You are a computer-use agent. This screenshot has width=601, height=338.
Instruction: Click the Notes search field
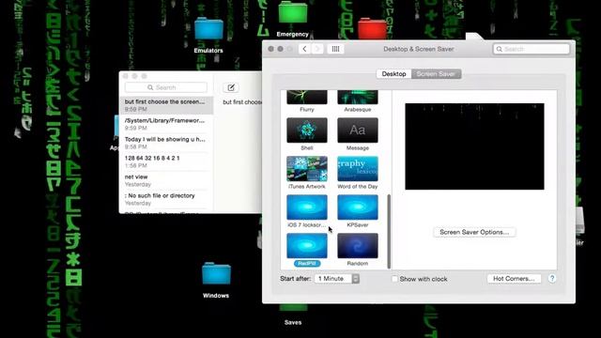(166, 87)
